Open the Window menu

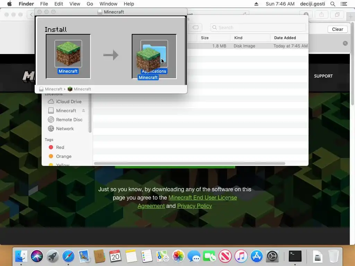pos(109,4)
